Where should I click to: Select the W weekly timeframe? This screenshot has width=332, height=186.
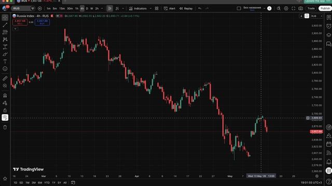[x=92, y=8]
